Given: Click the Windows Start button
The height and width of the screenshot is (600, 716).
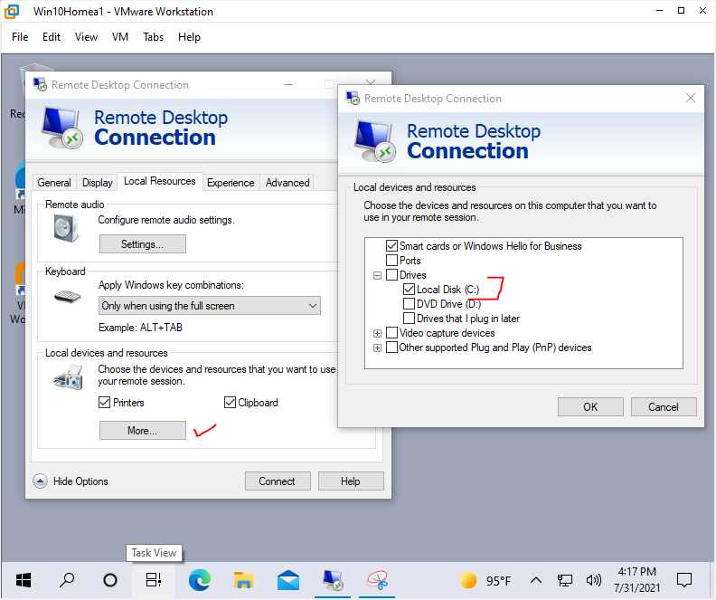Looking at the screenshot, I should click(x=23, y=580).
